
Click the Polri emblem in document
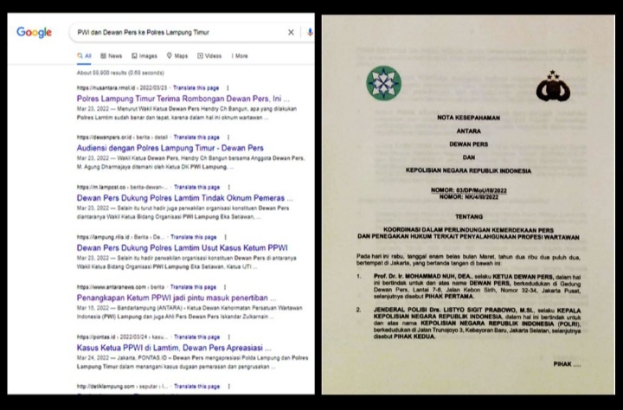tap(552, 86)
